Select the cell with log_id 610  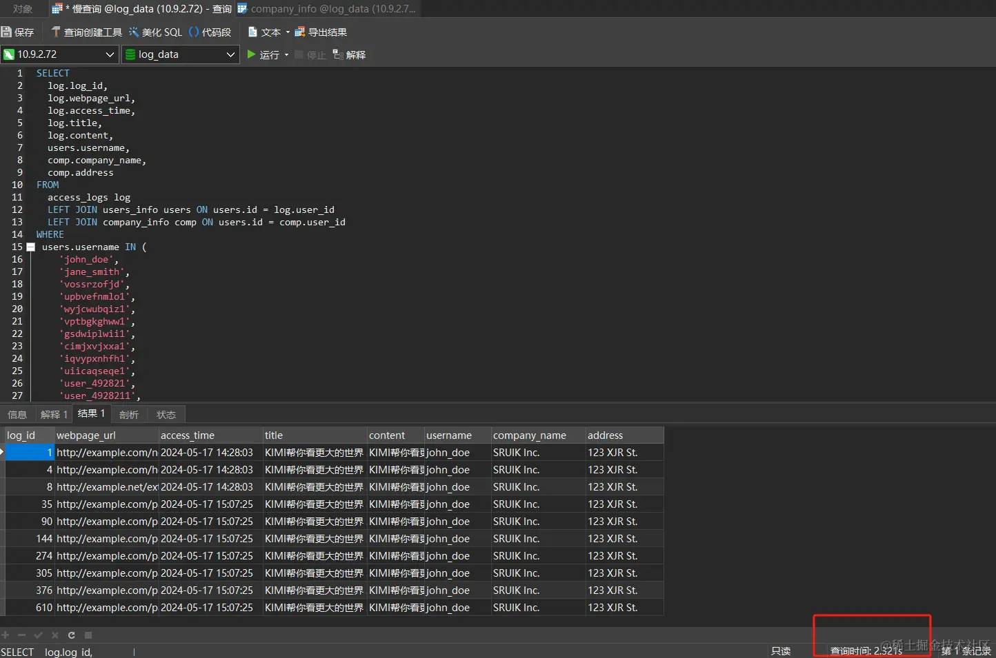coord(30,608)
